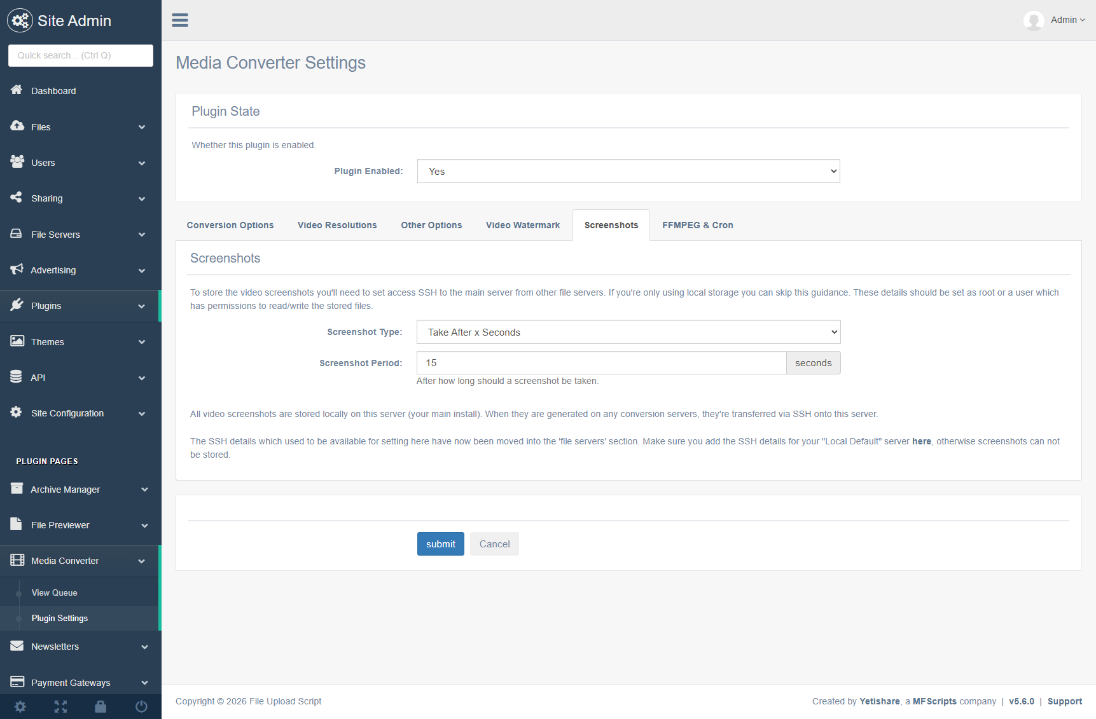Click the fullscreen expand icon in bottom bar

[60, 706]
